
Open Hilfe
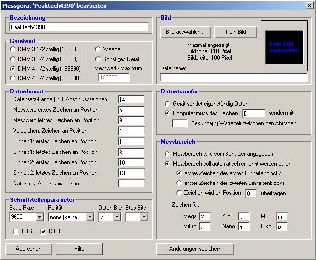(79, 249)
